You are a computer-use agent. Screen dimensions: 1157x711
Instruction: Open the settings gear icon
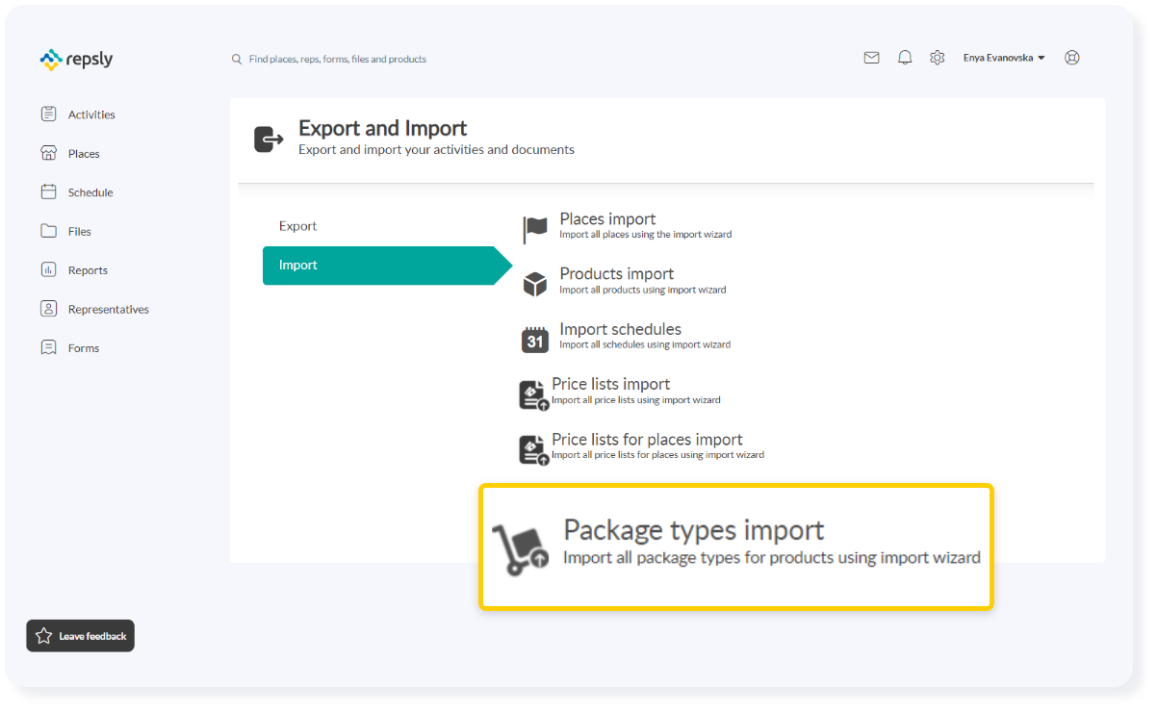(937, 57)
